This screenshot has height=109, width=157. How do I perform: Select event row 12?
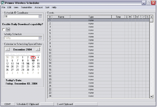click(98, 57)
